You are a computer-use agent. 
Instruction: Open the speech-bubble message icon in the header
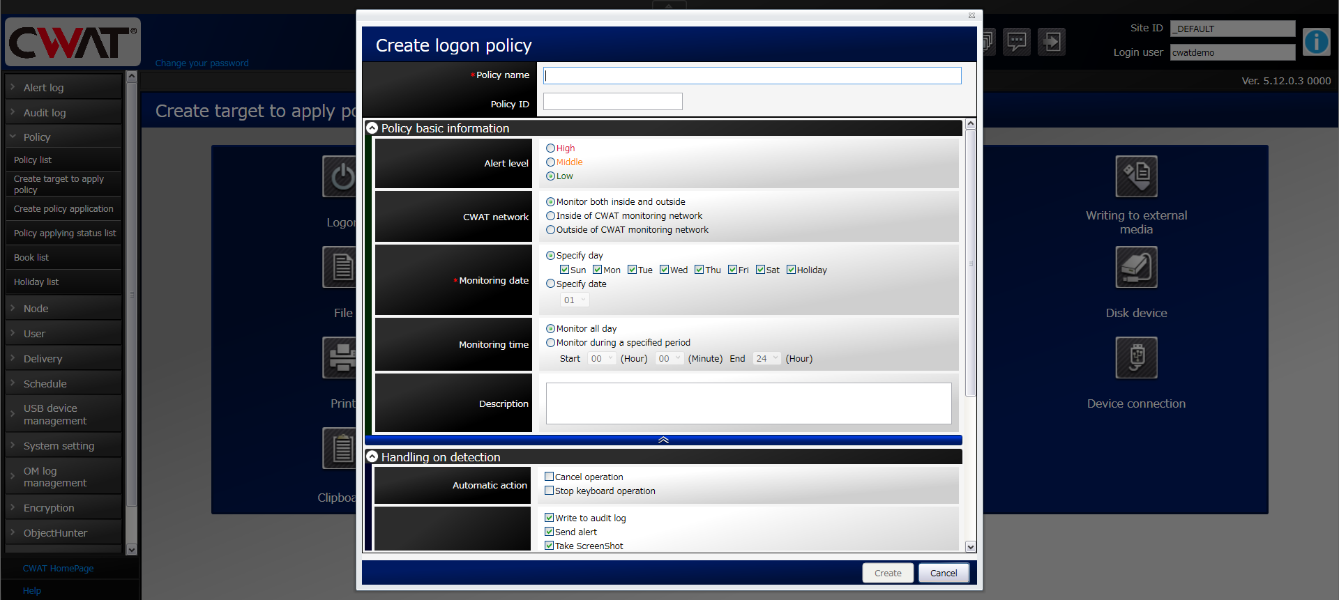1017,42
